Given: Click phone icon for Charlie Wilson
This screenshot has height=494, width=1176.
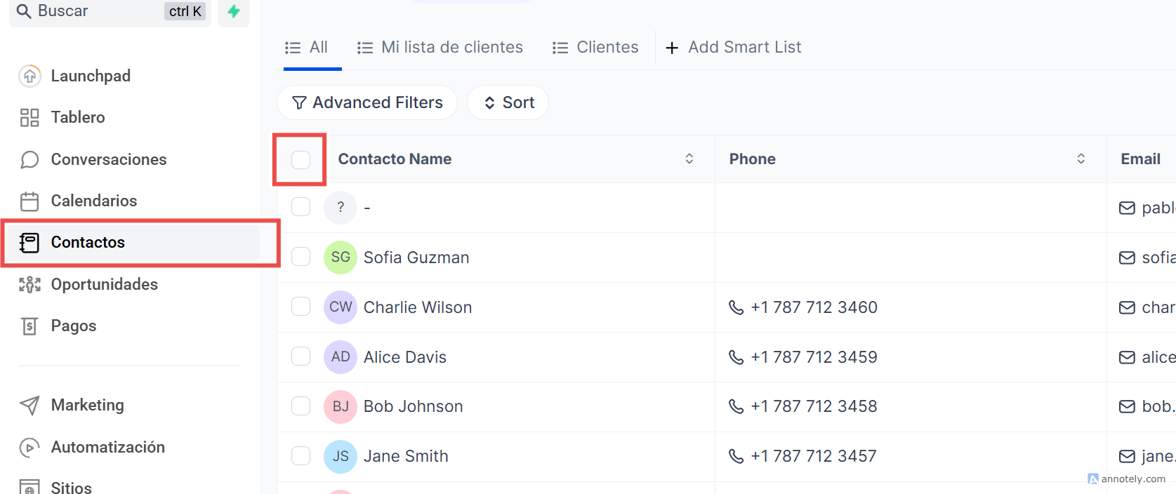Looking at the screenshot, I should click(x=736, y=307).
